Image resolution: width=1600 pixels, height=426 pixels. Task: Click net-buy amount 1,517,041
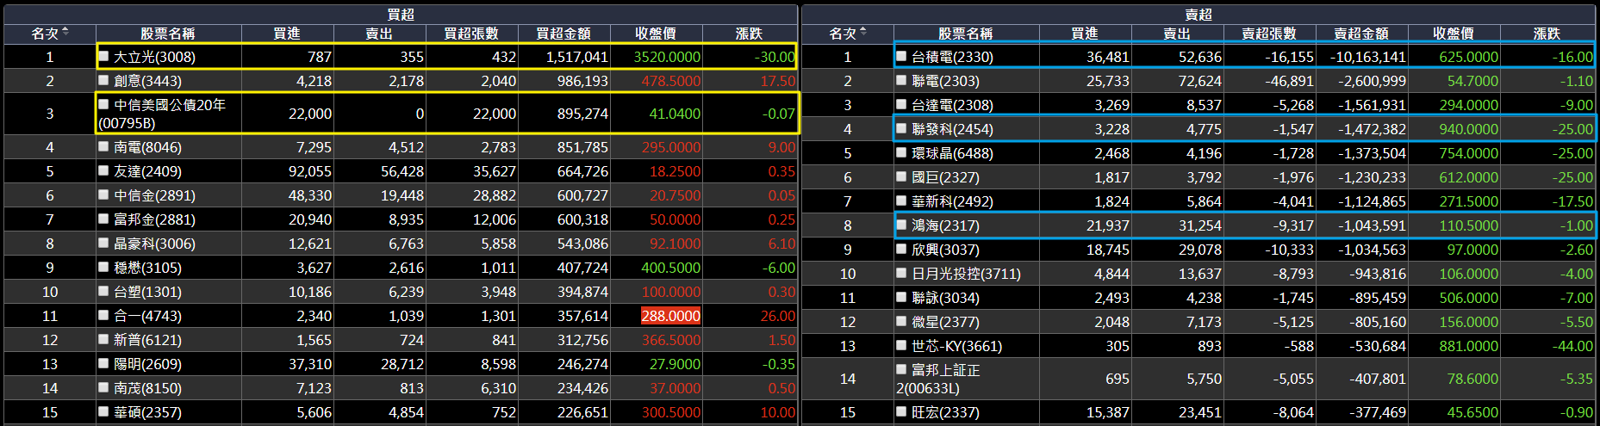(577, 57)
